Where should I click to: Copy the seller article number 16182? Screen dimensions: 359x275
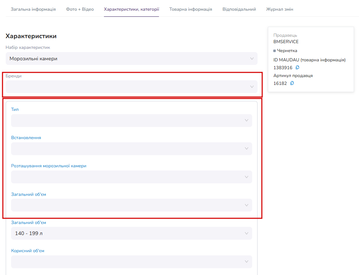(292, 83)
